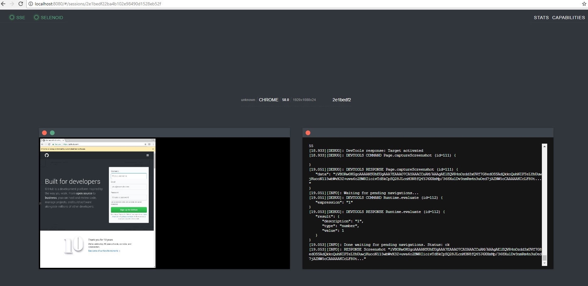Toggle fullscreen with the green circle button
This screenshot has height=286, width=588.
click(x=52, y=133)
